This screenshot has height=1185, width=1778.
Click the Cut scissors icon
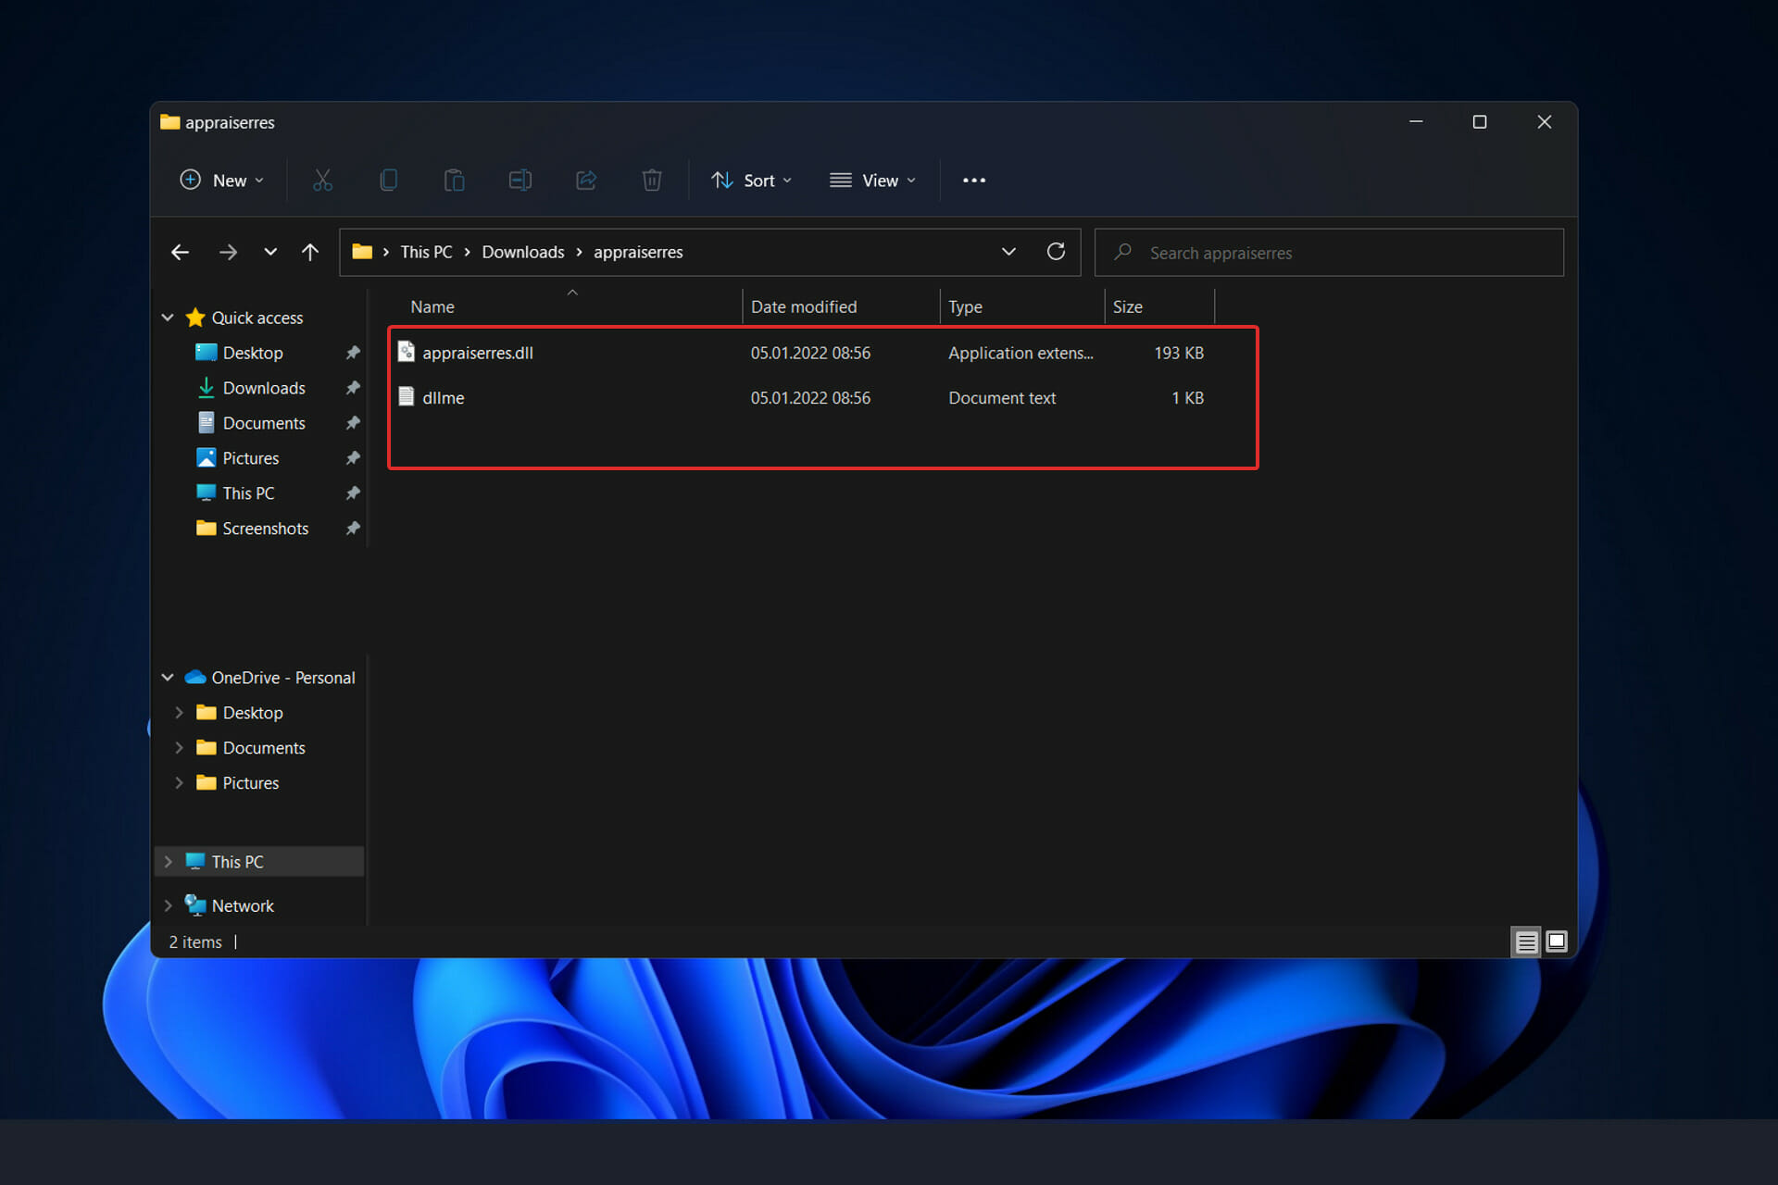[322, 181]
